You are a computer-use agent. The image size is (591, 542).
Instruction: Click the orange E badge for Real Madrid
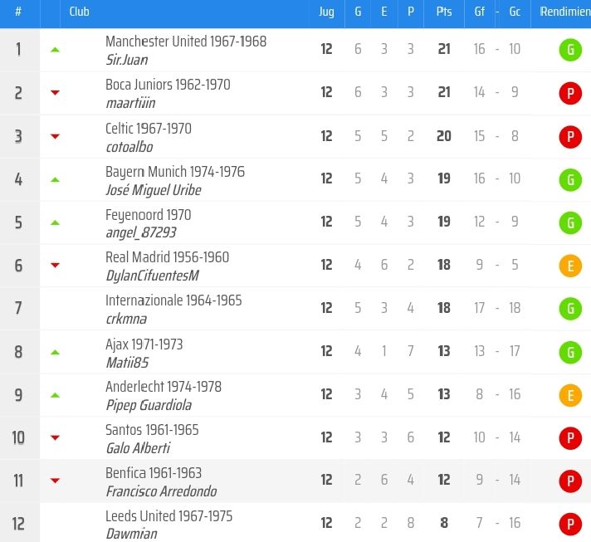pos(569,266)
